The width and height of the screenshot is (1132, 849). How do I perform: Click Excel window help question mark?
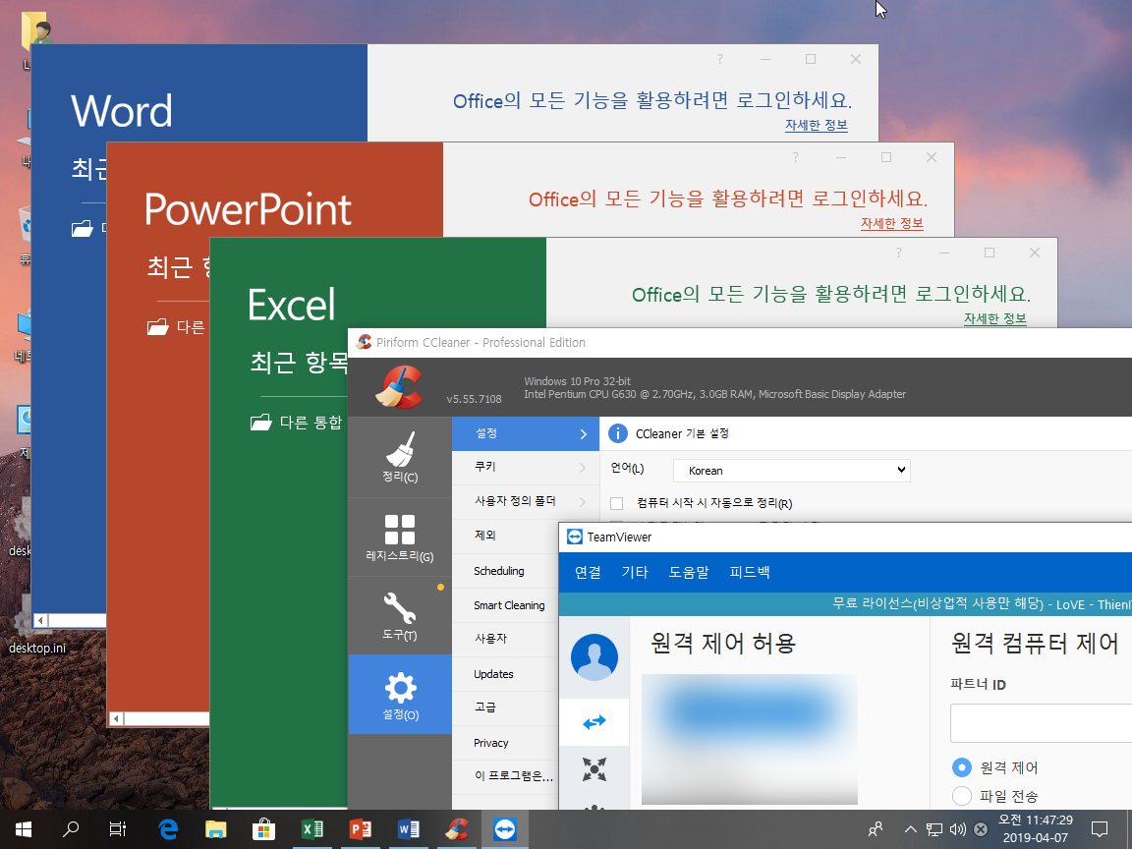[899, 253]
